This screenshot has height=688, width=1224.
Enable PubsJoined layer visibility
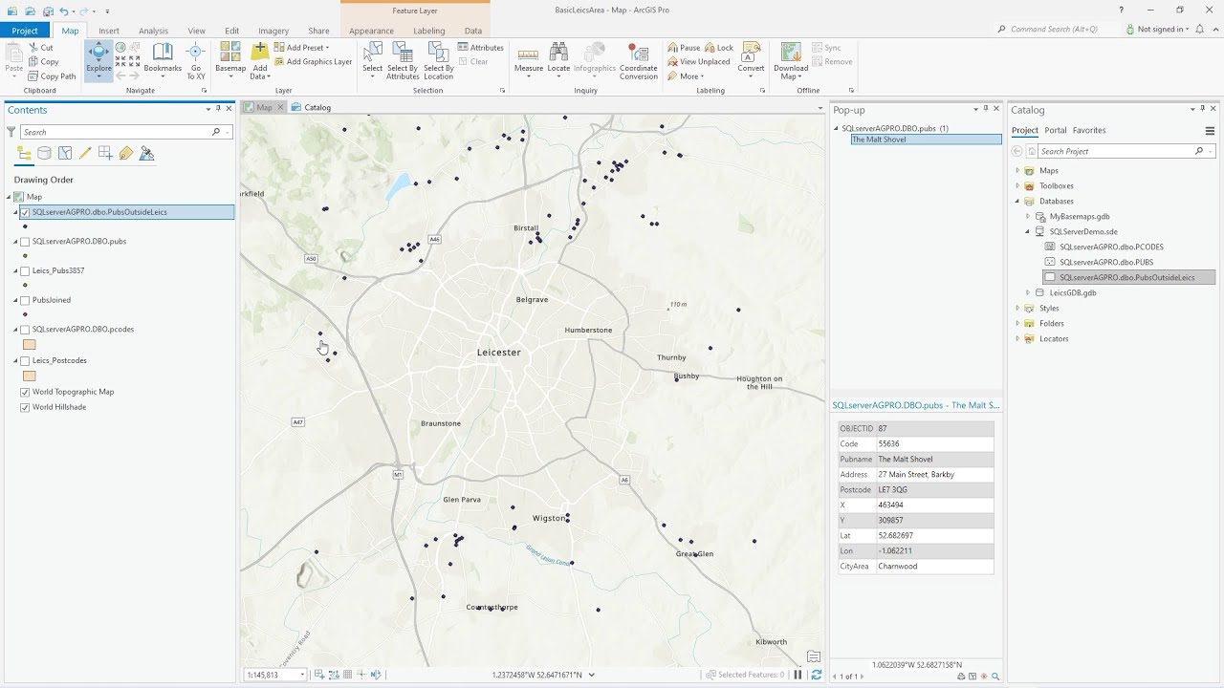point(25,300)
